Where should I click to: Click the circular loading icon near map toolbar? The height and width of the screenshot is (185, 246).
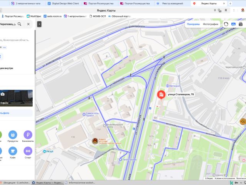pos(226,24)
